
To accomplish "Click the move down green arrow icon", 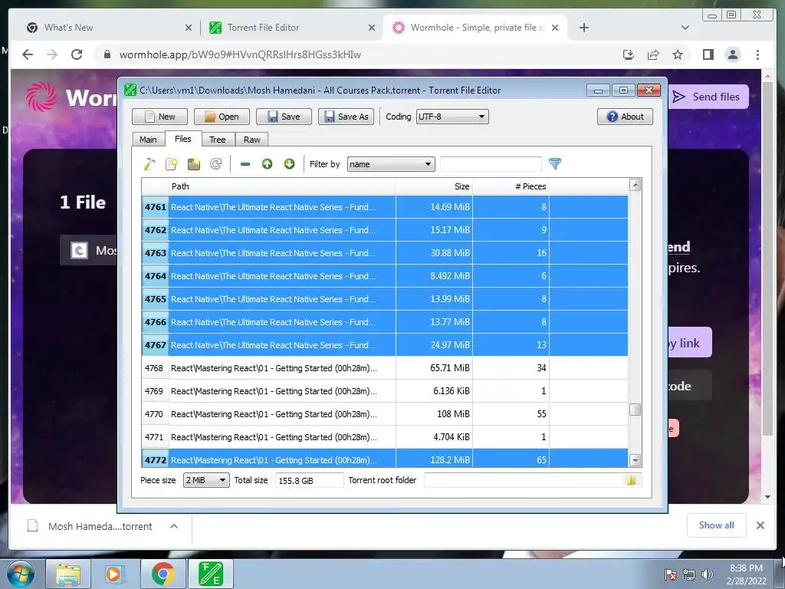I will (x=289, y=164).
